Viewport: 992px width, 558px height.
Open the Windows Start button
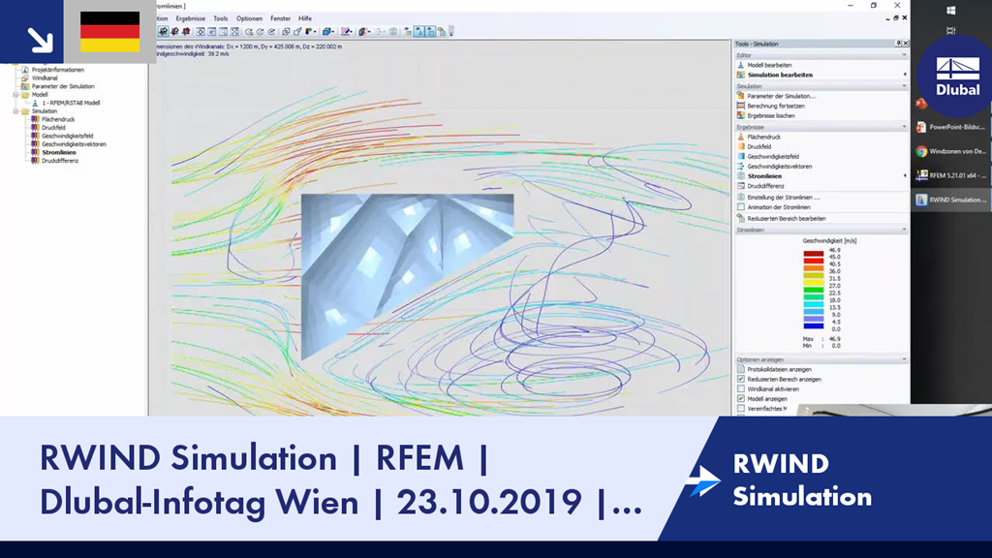pos(951,10)
